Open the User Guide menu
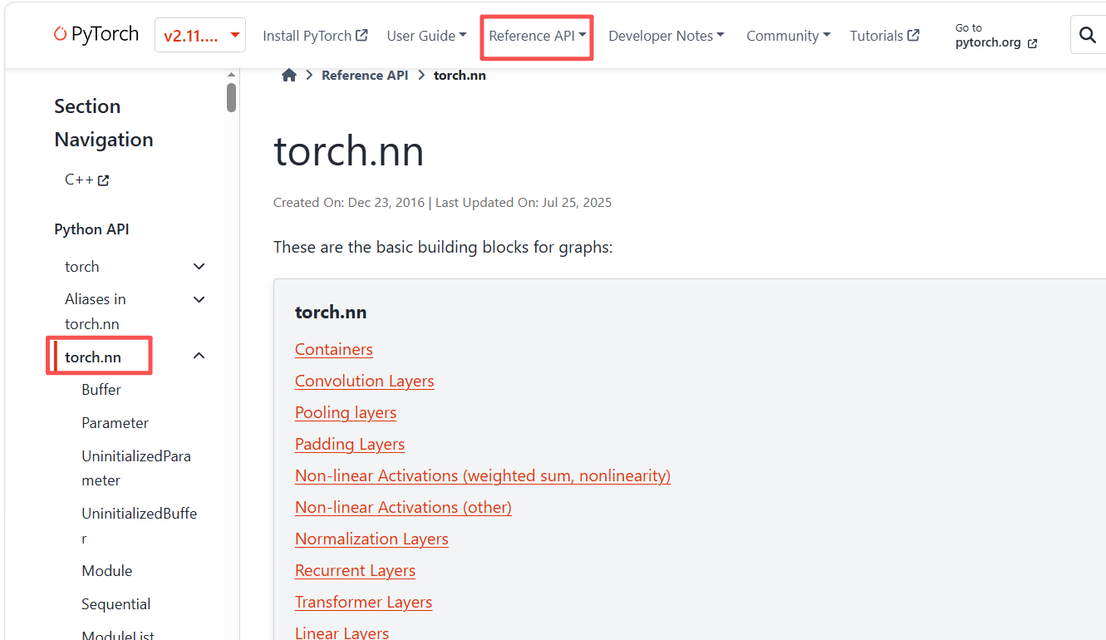Viewport: 1106px width, 640px height. (426, 36)
